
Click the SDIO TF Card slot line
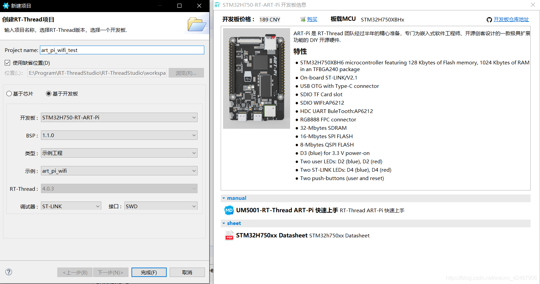coord(321,94)
